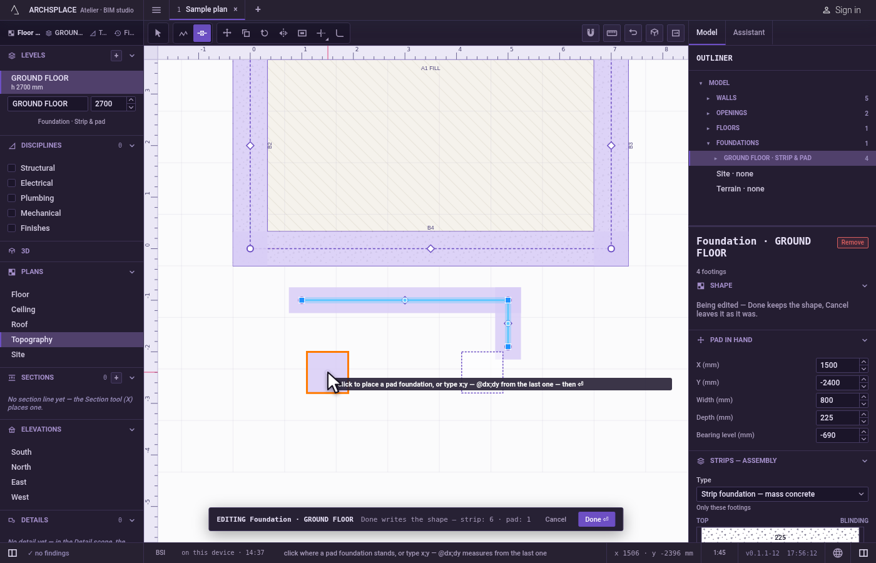Viewport: 876px width, 563px height.
Task: Add a new level with plus
Action: (x=116, y=56)
